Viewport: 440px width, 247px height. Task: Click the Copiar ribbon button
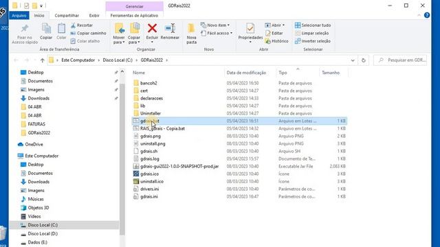point(46,32)
